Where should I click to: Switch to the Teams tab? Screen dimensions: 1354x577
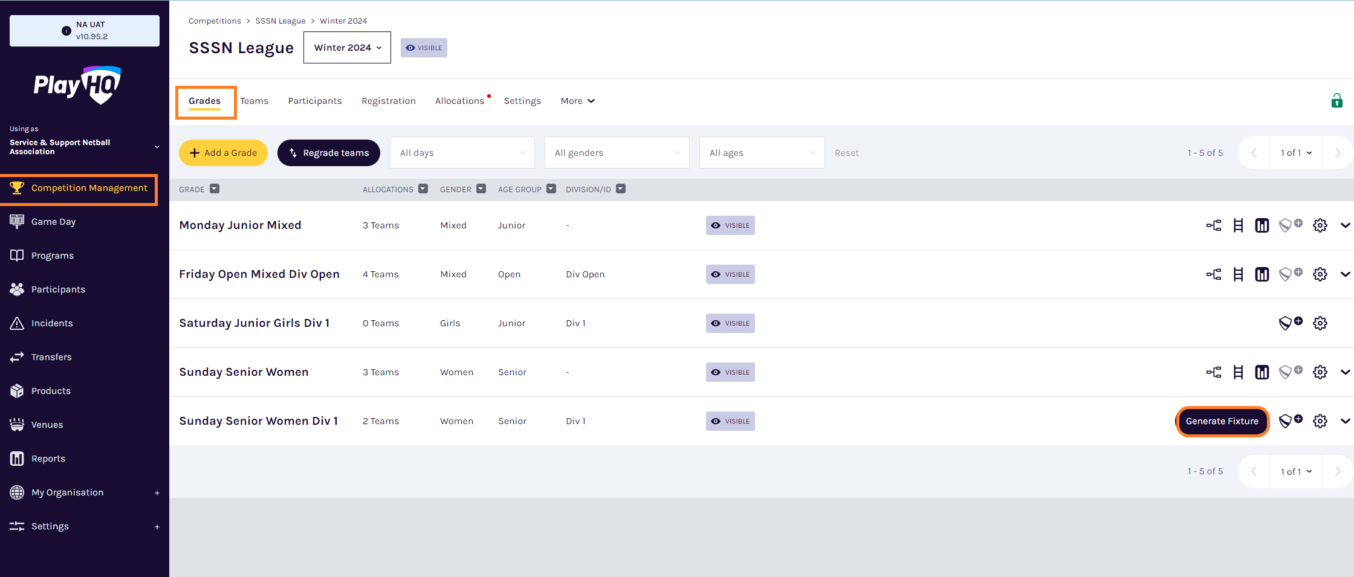tap(254, 101)
